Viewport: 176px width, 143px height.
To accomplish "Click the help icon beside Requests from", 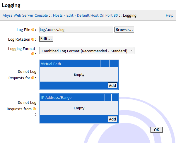I will [34, 109].
